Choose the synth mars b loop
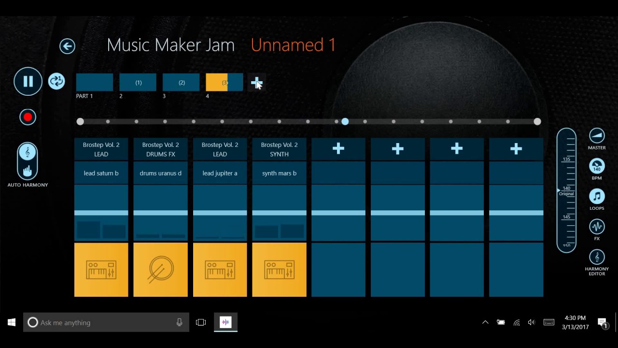The image size is (618, 348). 280,173
